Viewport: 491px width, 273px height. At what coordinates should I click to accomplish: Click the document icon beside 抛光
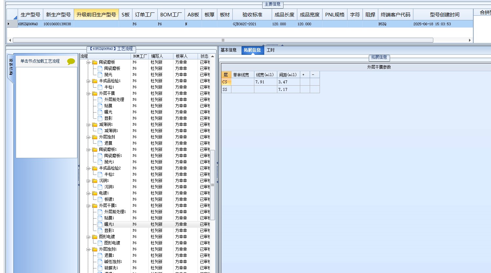(x=100, y=75)
